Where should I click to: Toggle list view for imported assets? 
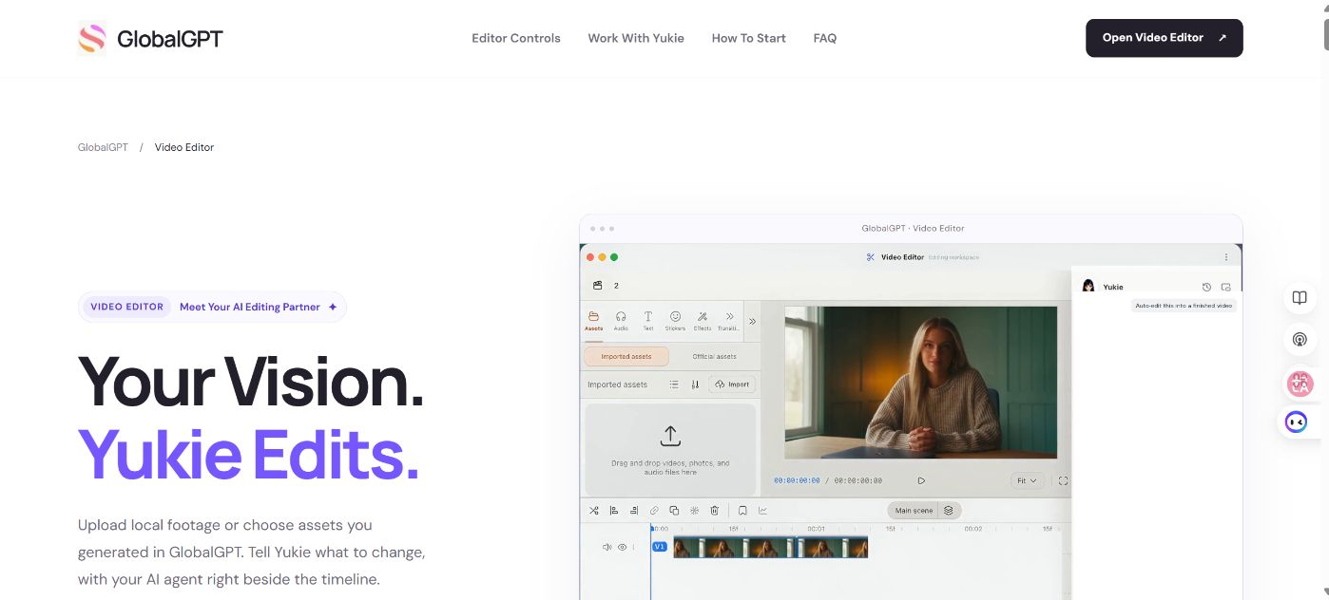pos(674,384)
